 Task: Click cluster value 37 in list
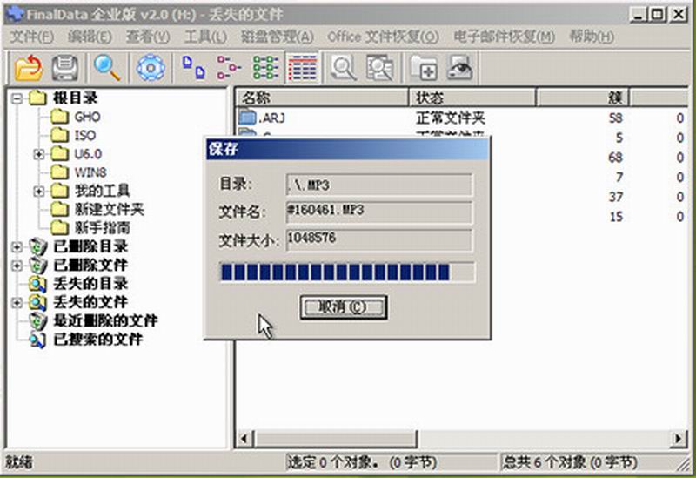pyautogui.click(x=616, y=197)
